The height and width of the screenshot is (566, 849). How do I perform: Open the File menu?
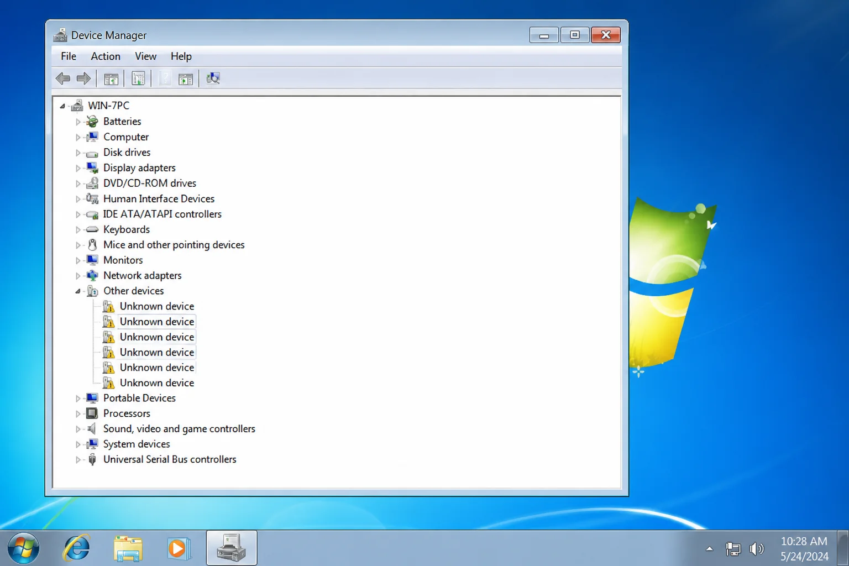click(x=69, y=56)
